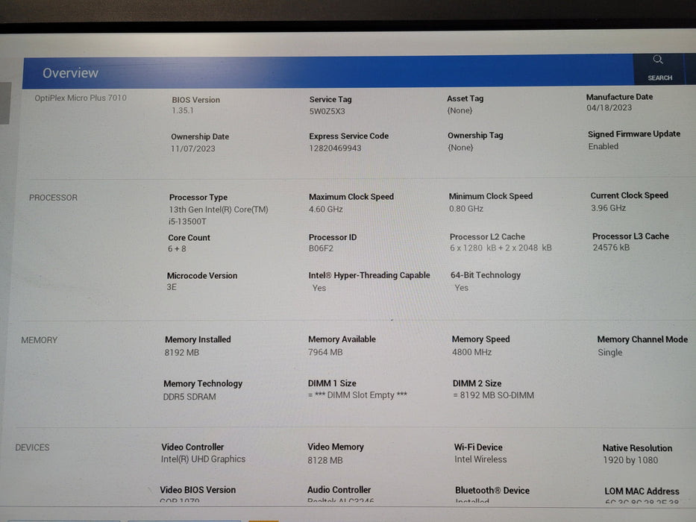Click Minimum Clock Speed 0.80 GHz

466,209
